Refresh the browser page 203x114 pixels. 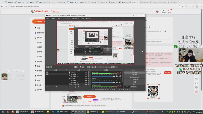tap(6, 6)
